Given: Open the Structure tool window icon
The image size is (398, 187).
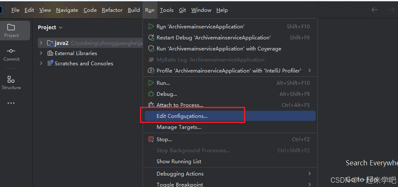Looking at the screenshot, I should click(x=11, y=79).
